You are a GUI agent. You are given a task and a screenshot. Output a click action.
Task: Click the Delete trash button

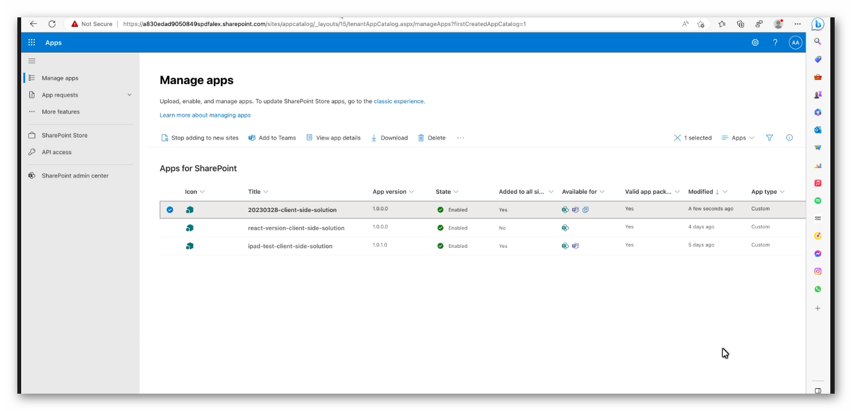coord(432,138)
